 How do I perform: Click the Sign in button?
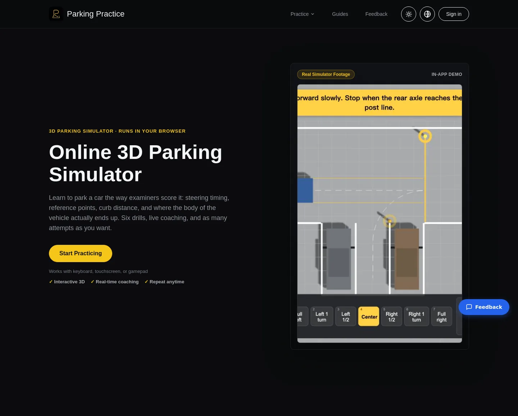454,14
